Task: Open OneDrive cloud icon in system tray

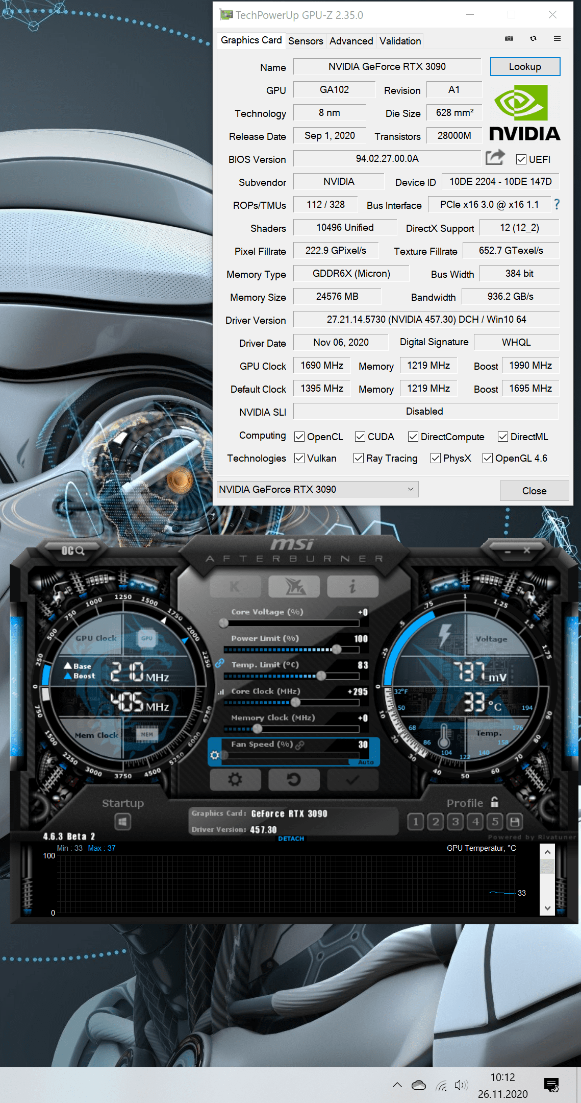Action: click(419, 1085)
